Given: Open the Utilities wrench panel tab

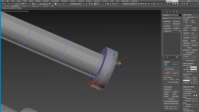Looking at the screenshot, I should tap(180, 12).
